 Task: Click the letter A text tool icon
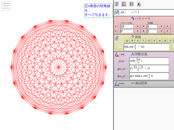click(139, 4)
